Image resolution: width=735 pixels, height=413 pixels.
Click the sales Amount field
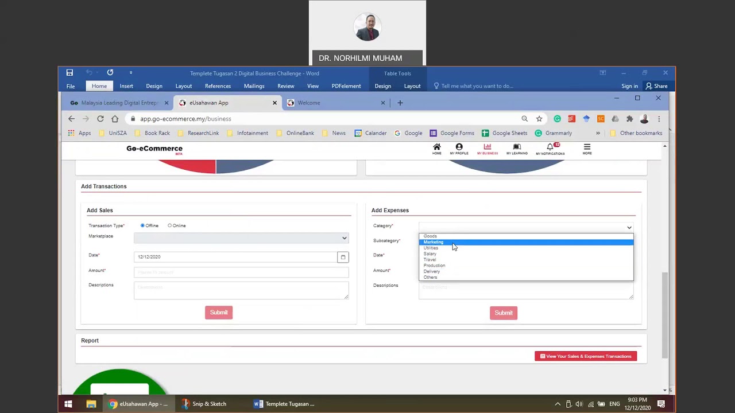[241, 272]
